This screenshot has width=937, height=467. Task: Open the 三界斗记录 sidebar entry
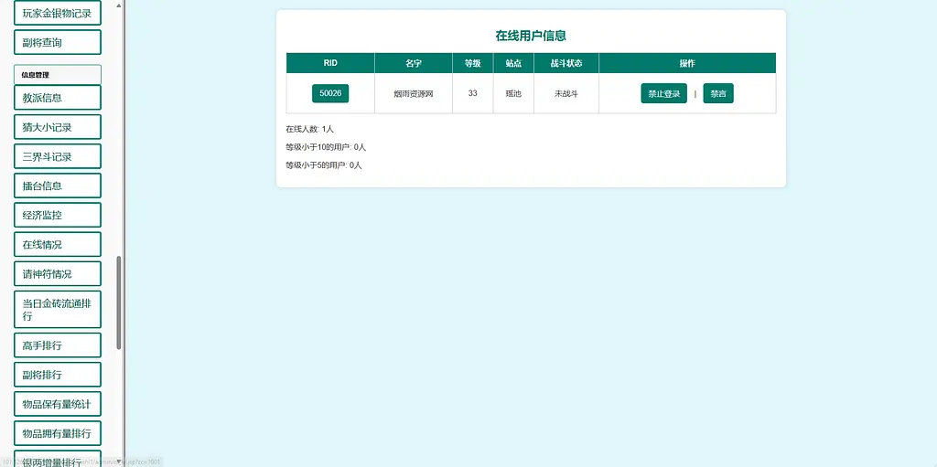click(58, 156)
